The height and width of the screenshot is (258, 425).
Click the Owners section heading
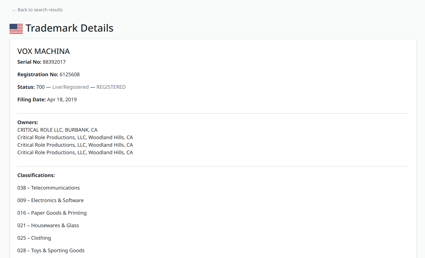pyautogui.click(x=28, y=122)
